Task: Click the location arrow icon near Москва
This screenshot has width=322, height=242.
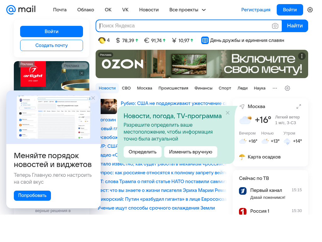Action: [242, 107]
